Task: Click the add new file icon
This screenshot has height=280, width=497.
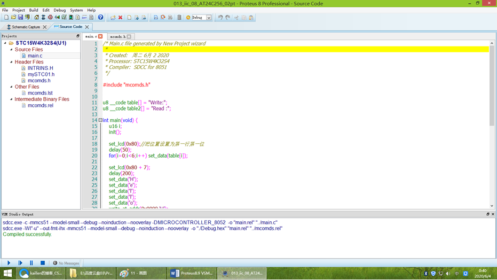Action: (x=129, y=18)
